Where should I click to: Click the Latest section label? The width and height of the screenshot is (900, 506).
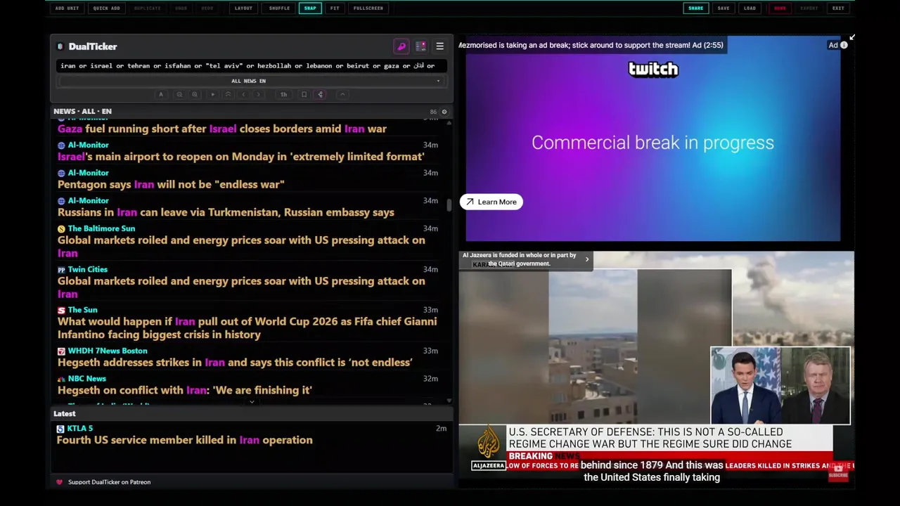[64, 414]
